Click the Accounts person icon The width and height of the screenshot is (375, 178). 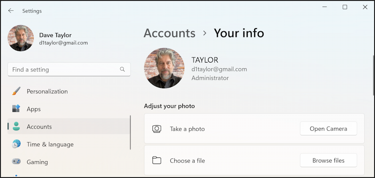pyautogui.click(x=16, y=127)
